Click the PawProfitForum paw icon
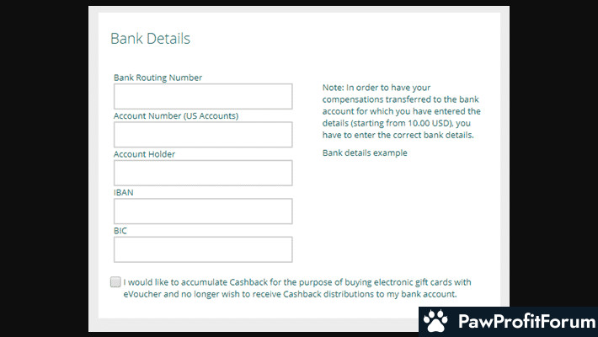The height and width of the screenshot is (337, 598). point(435,322)
